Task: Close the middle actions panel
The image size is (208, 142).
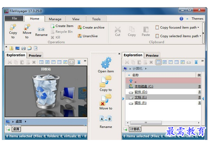Action: coord(119,54)
